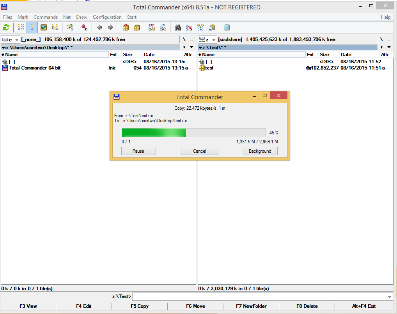Open the URL new FTP connection icon

tap(163, 27)
